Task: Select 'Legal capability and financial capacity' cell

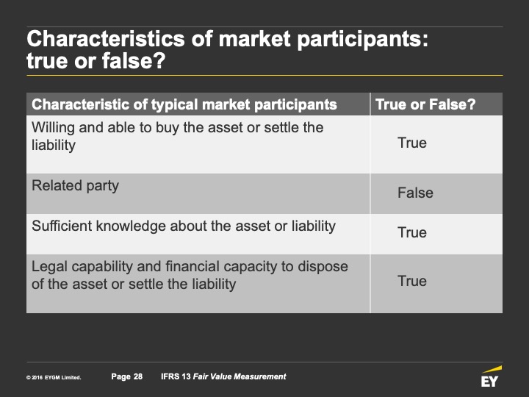Action: [198, 284]
